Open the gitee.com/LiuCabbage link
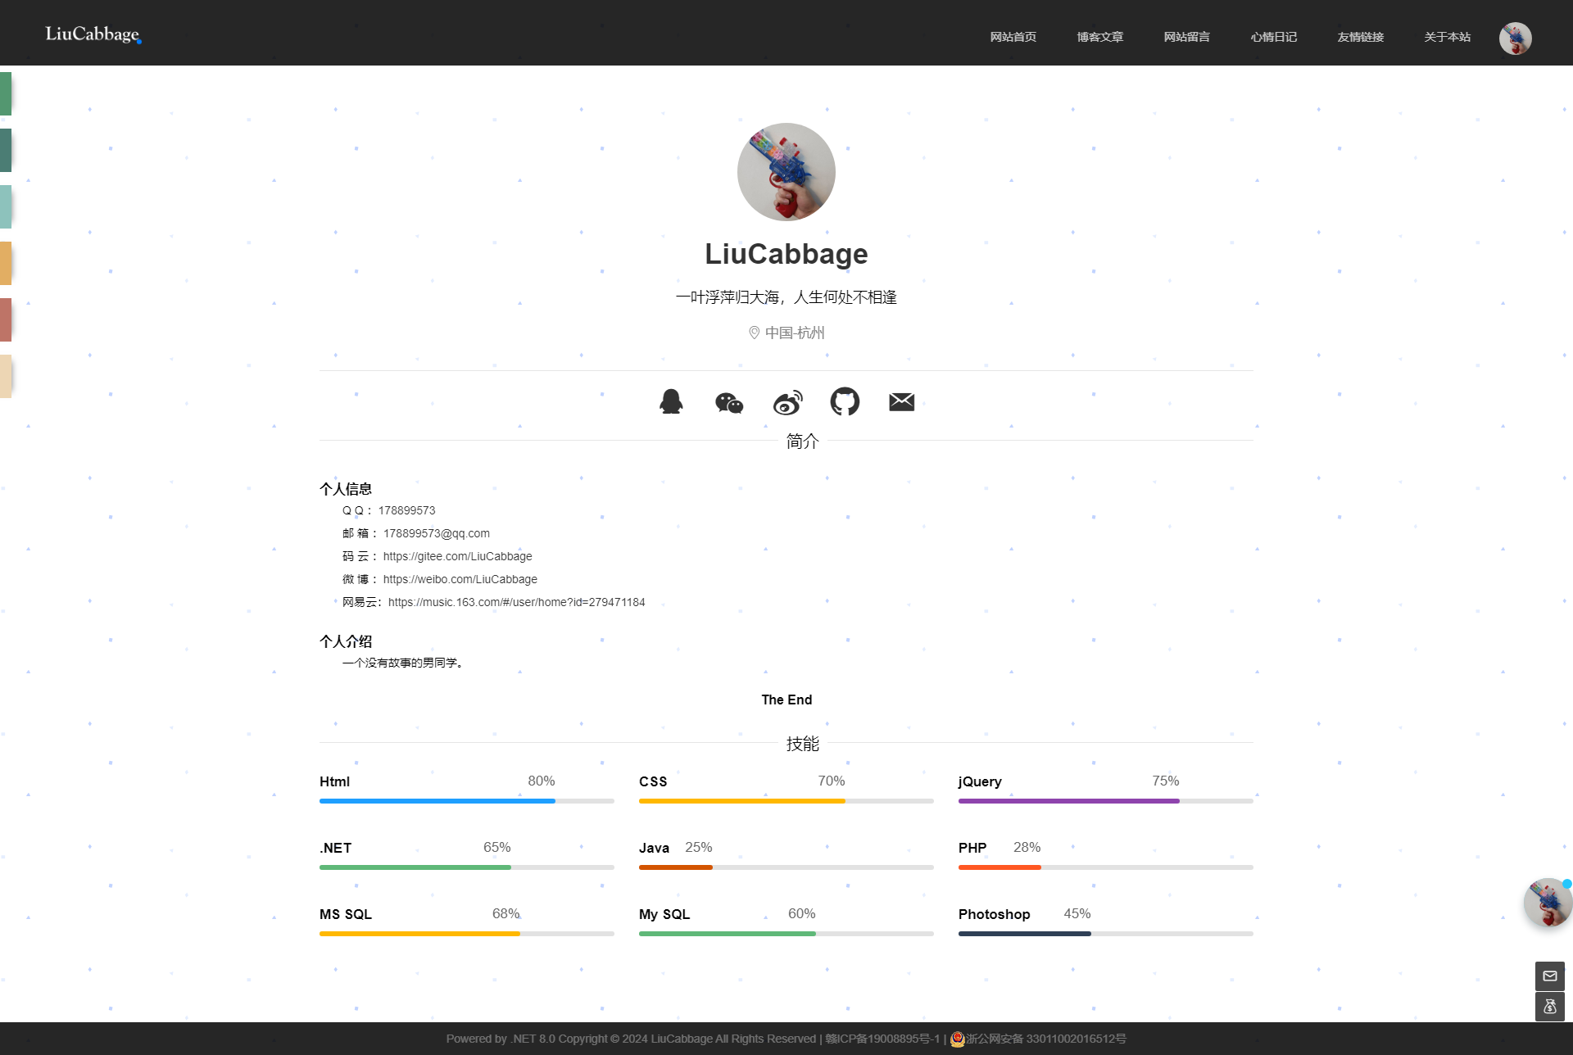This screenshot has width=1573, height=1055. 457,556
